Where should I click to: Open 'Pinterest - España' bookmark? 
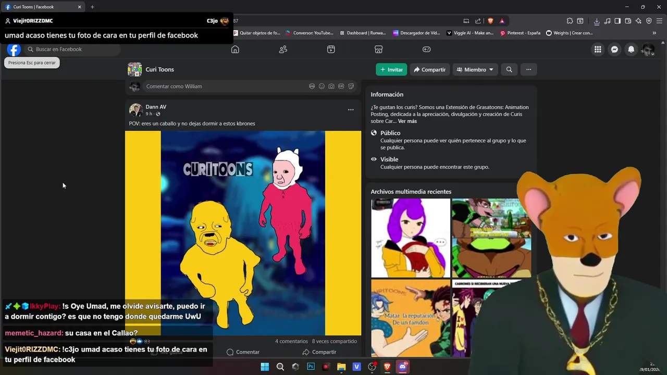520,33
